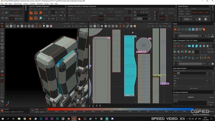Image resolution: width=215 pixels, height=121 pixels.
Task: Click the Similar Islands value stepper in Select panel
Action: coord(205,36)
